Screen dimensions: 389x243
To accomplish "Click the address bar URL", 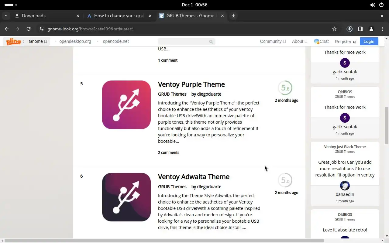I will tap(90, 29).
